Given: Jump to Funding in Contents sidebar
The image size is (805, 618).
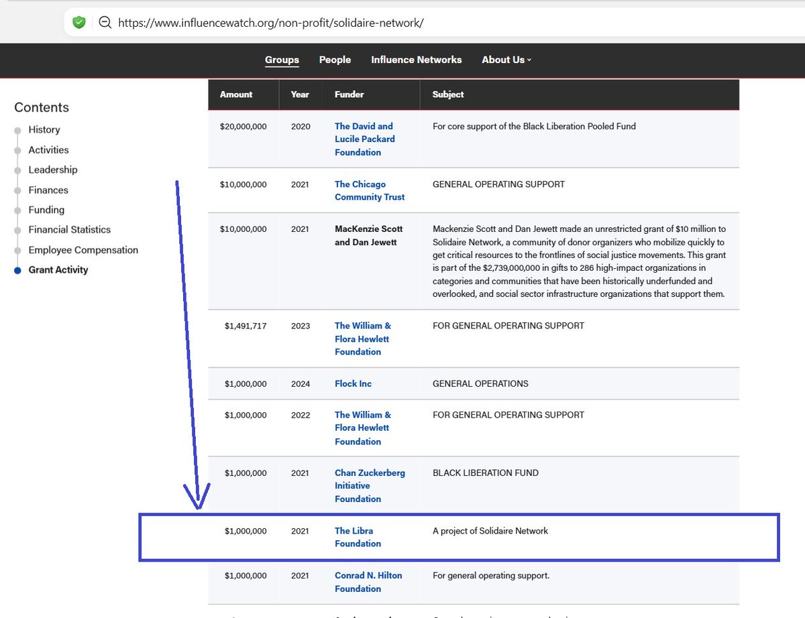Looking at the screenshot, I should 46,210.
